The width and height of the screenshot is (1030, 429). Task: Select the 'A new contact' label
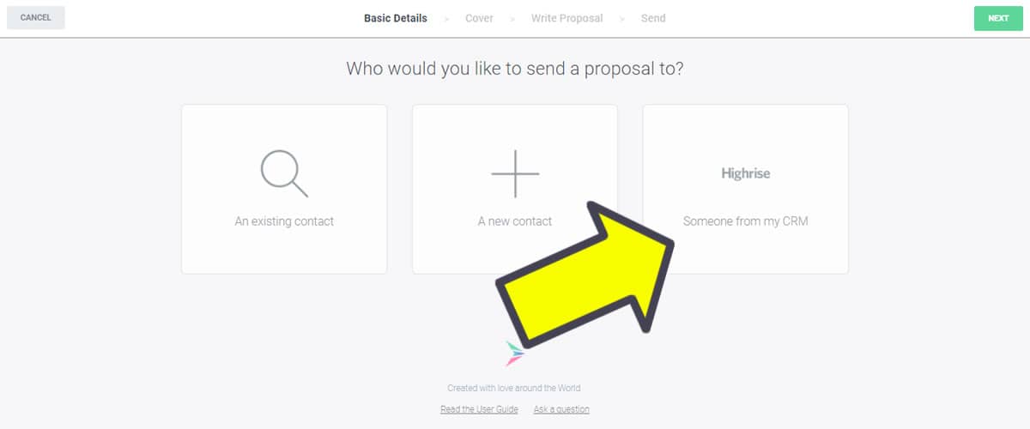click(515, 221)
